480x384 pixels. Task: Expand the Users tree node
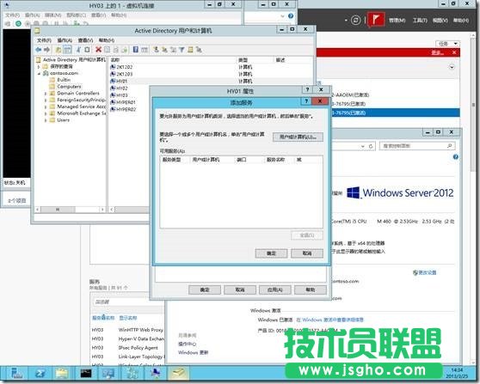click(x=46, y=120)
